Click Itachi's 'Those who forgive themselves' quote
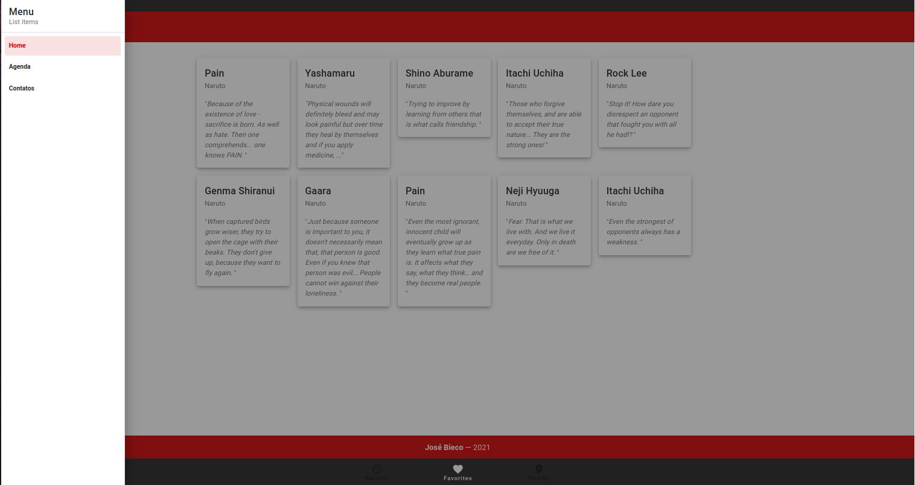 (544, 124)
